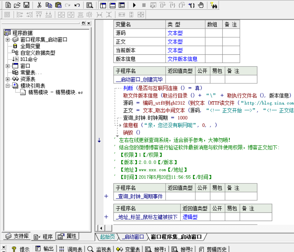Select 精易模块.ec module entry
Image resolution: width=294 pixels, height=252 pixels.
pos(55,92)
